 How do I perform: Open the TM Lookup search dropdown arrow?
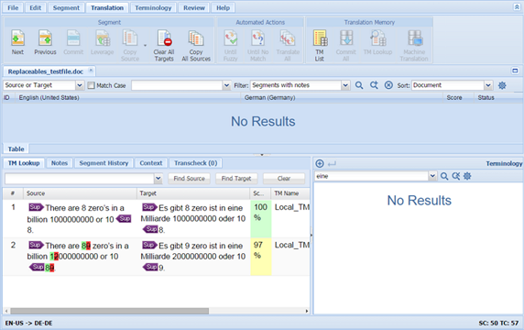point(158,179)
